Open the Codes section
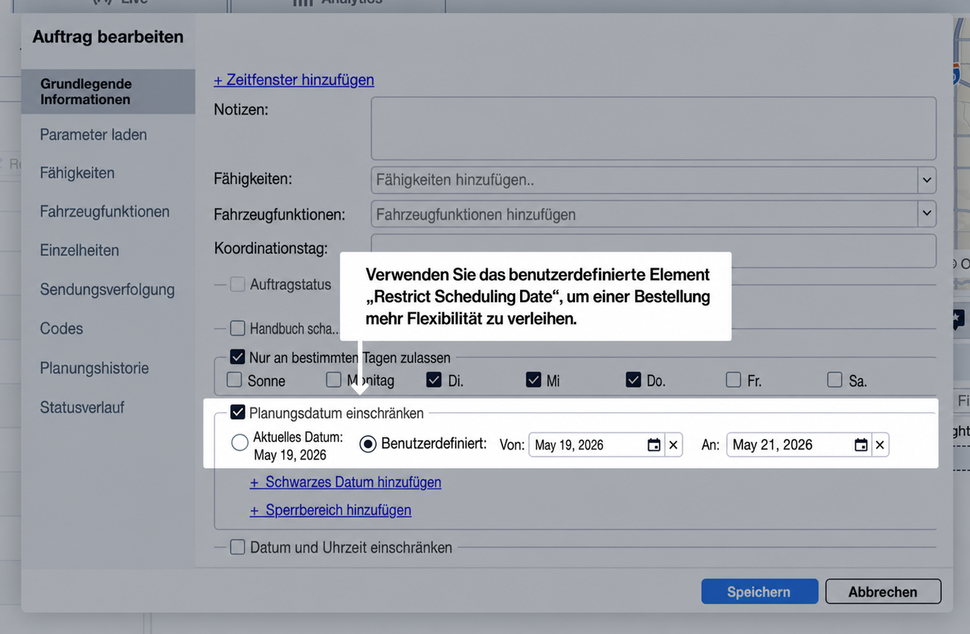Screen dimensions: 970x634 coord(62,328)
